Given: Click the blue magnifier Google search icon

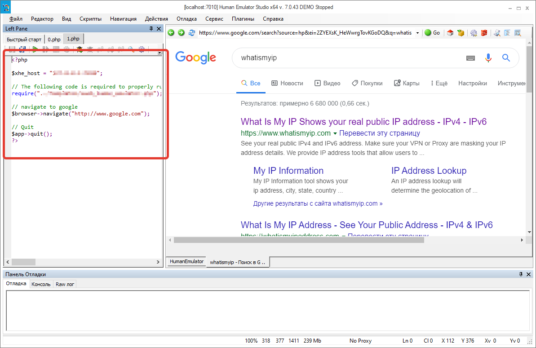Looking at the screenshot, I should pyautogui.click(x=506, y=58).
